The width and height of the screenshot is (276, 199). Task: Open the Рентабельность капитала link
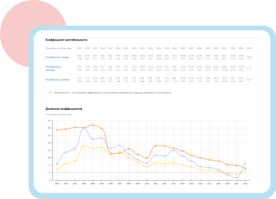pos(54,68)
